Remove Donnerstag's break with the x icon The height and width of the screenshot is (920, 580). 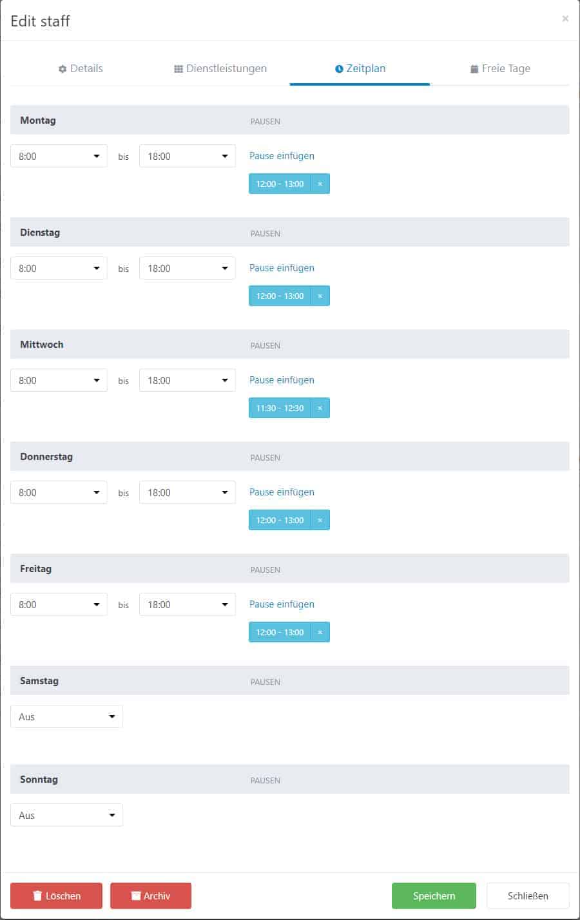(320, 520)
